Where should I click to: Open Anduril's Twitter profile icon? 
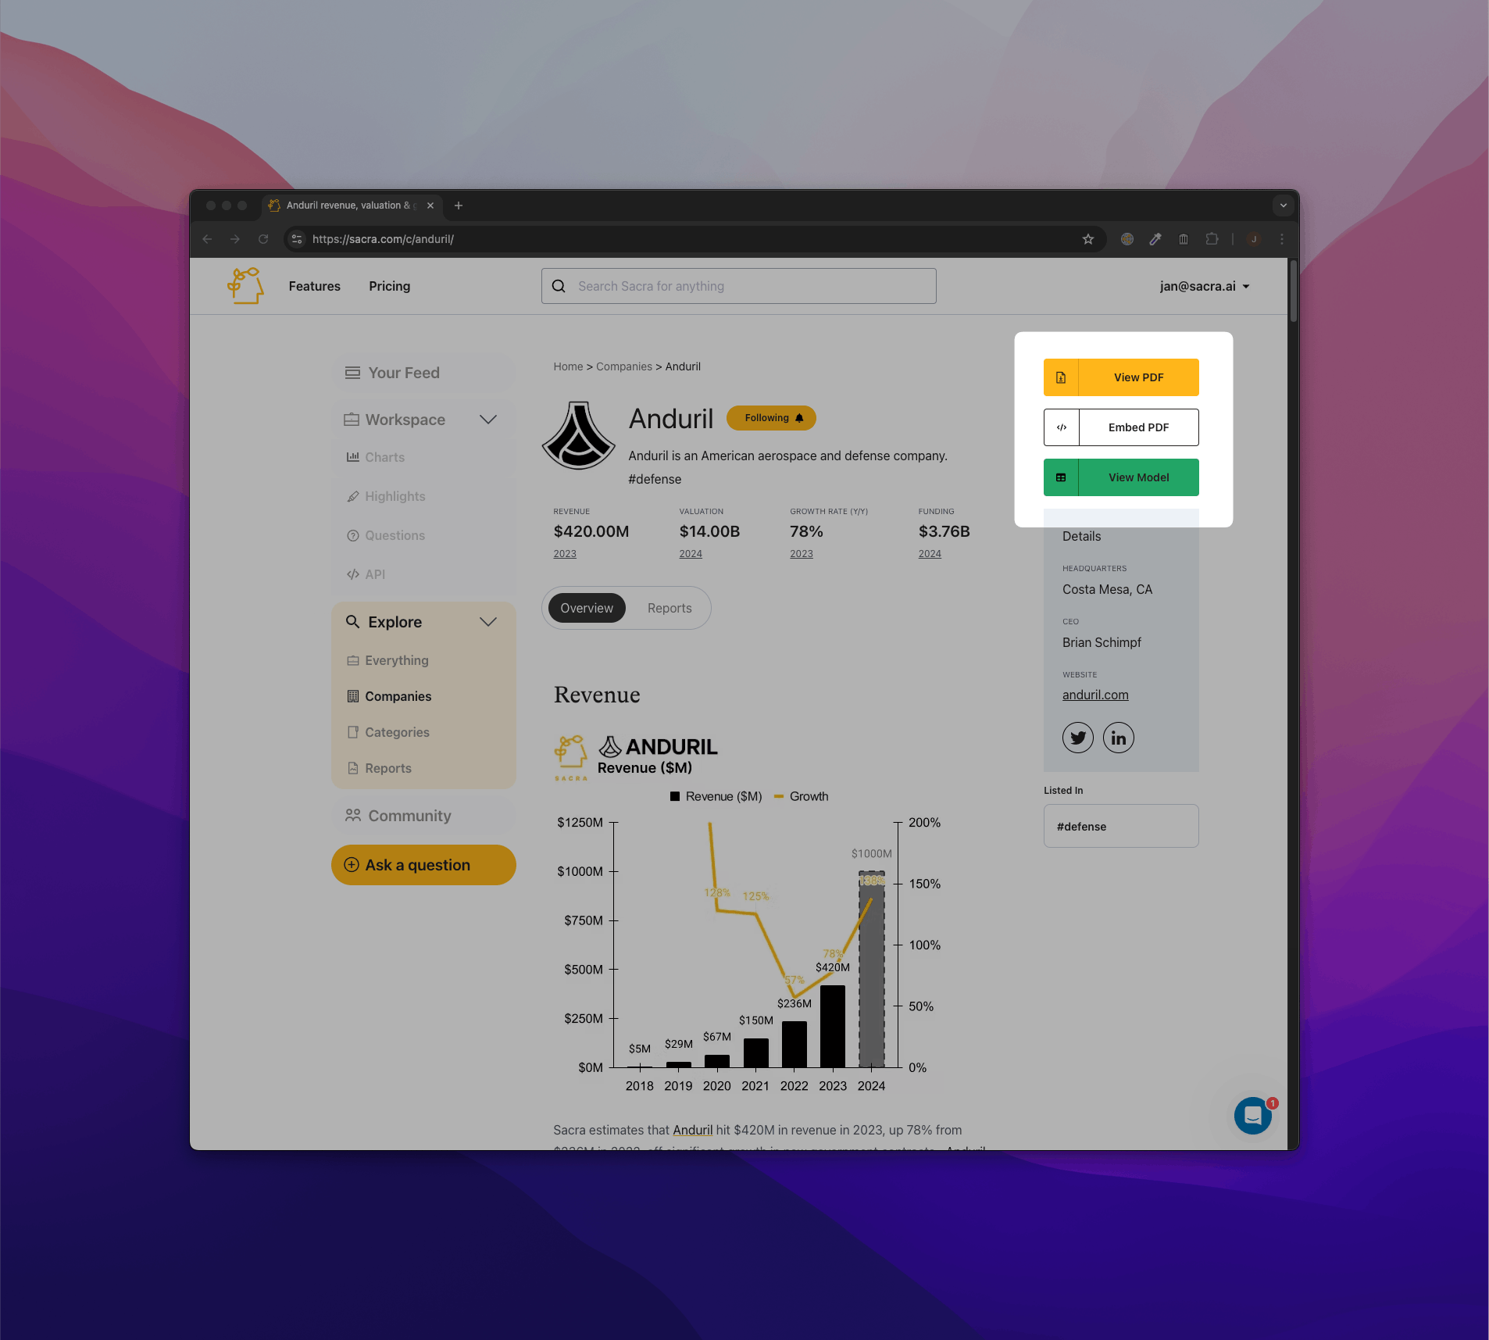[x=1078, y=738]
